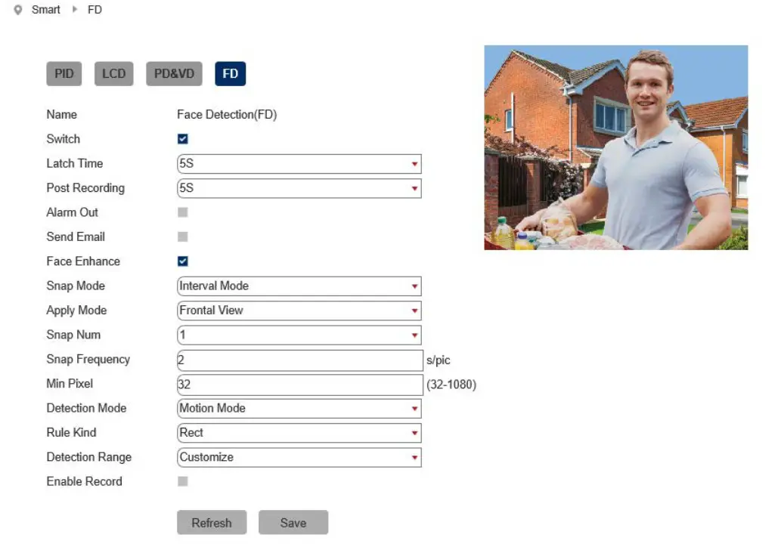The width and height of the screenshot is (778, 544).
Task: Switch to the PID tab
Action: tap(64, 74)
